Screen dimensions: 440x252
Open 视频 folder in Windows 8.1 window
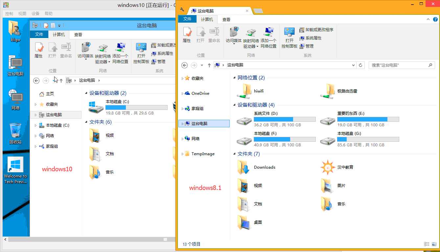point(250,186)
